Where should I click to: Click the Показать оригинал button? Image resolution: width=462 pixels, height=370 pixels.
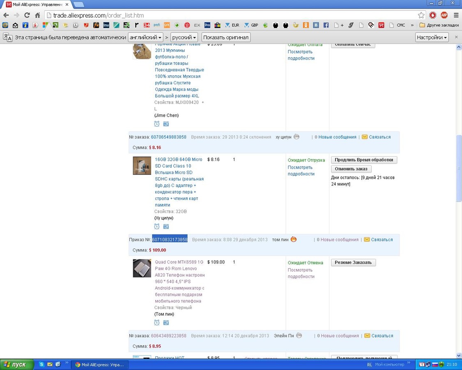pos(226,37)
